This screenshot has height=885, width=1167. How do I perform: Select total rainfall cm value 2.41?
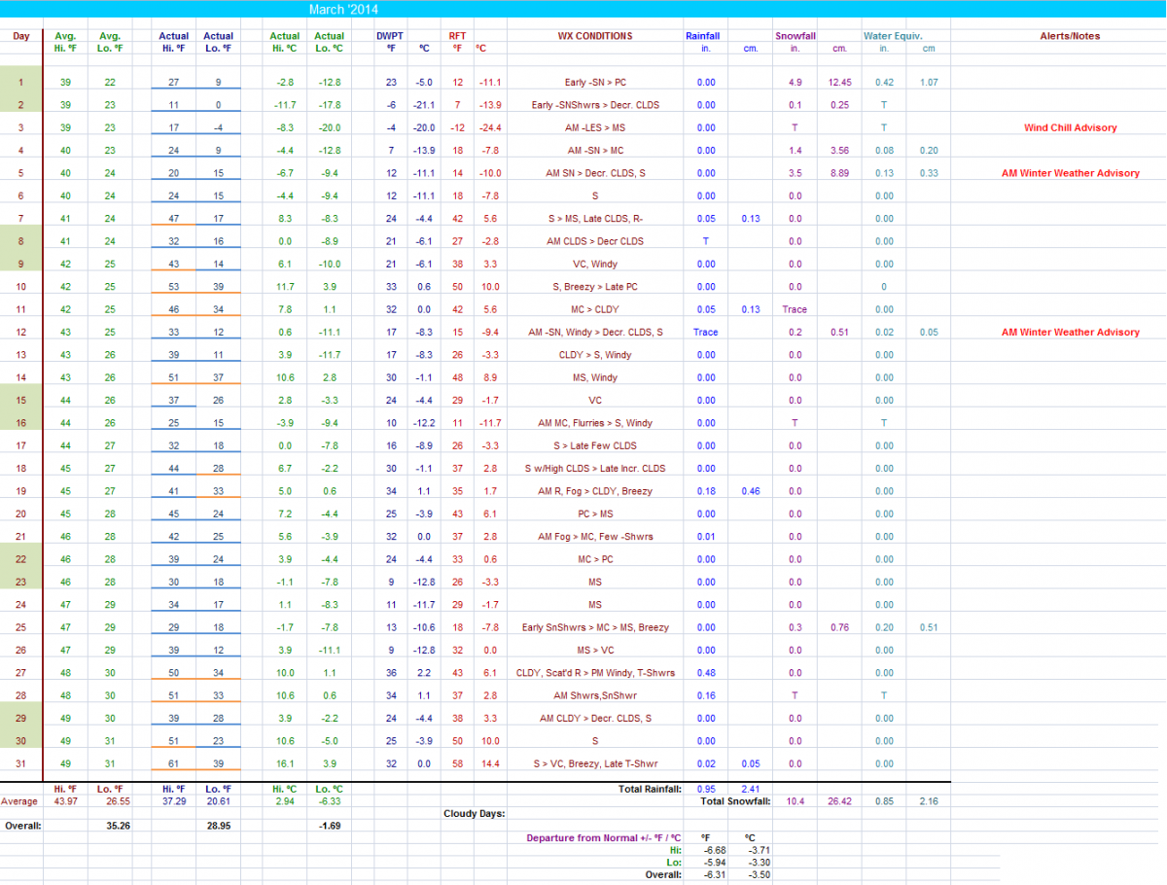tap(751, 789)
